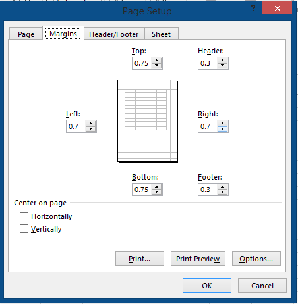The height and width of the screenshot is (304, 298).
Task: Increase the Top margin with up arrow
Action: [x=156, y=61]
